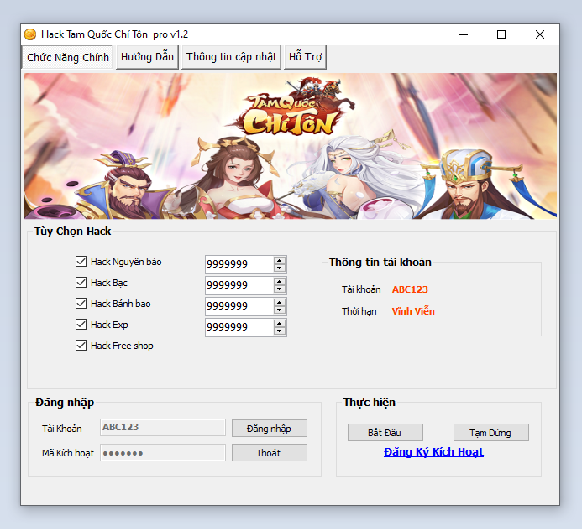Select the Thông tin cập nhật tab

[x=231, y=57]
